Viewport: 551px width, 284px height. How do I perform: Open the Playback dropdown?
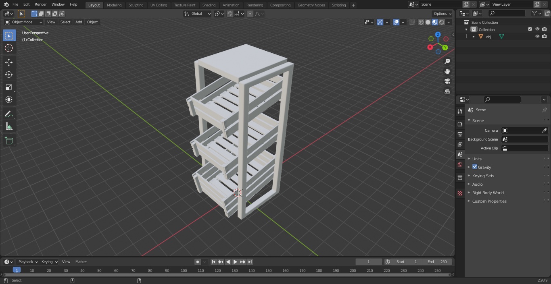(27, 262)
